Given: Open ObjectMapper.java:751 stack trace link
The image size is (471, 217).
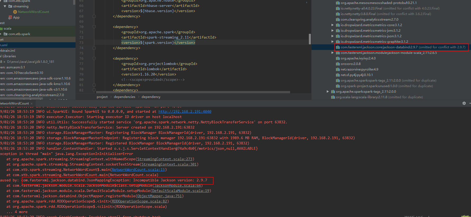Looking at the screenshot, I should click(159, 196).
